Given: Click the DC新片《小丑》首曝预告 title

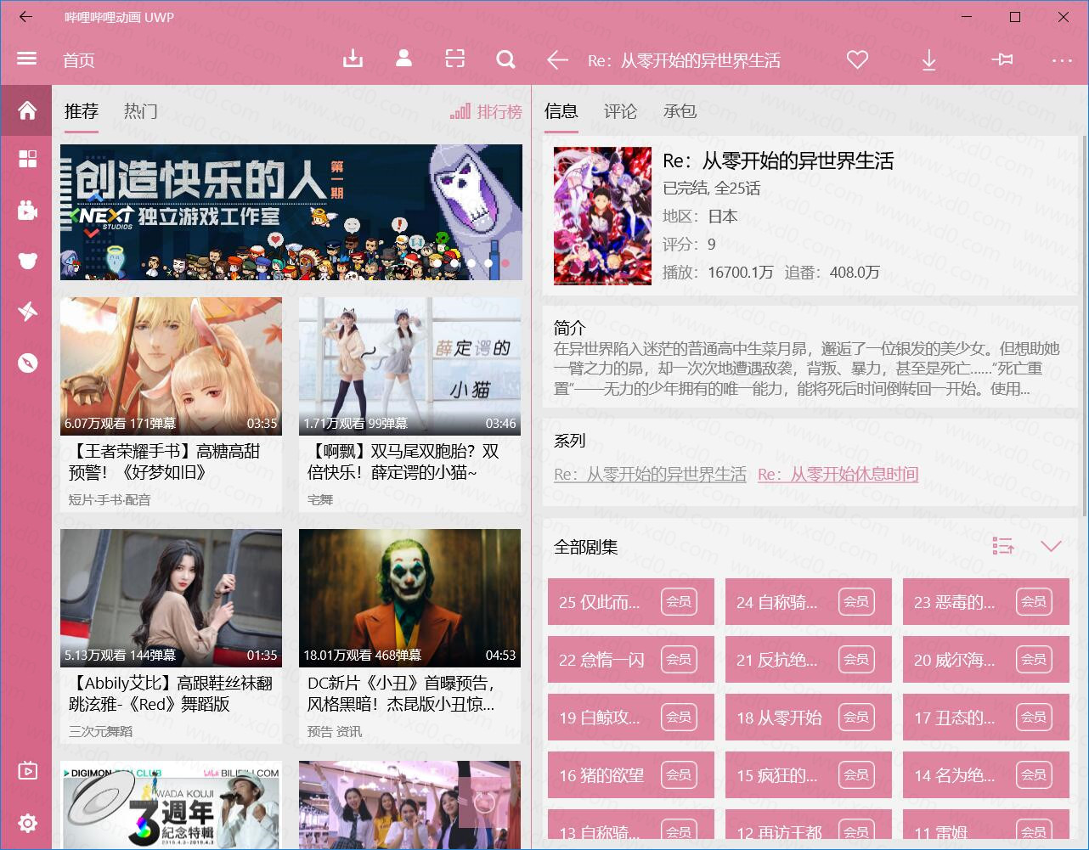Looking at the screenshot, I should point(401,694).
